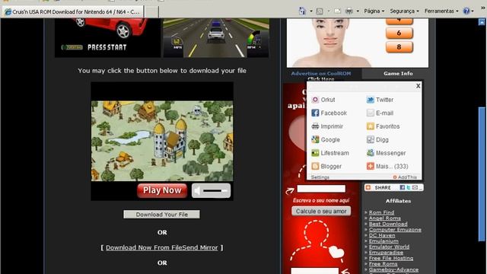
Task: Adjust the ad volume slider
Action: click(x=215, y=190)
